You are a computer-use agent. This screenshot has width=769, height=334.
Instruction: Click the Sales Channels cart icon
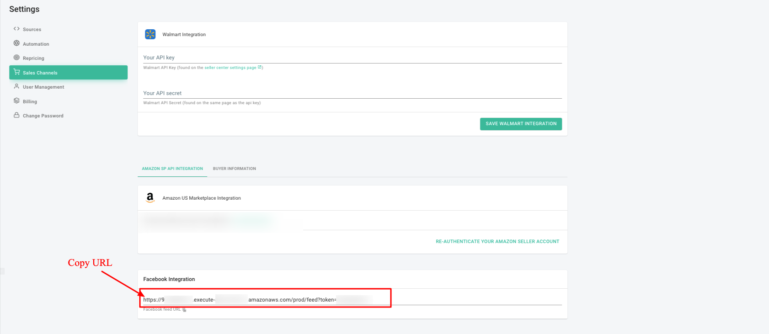(16, 72)
